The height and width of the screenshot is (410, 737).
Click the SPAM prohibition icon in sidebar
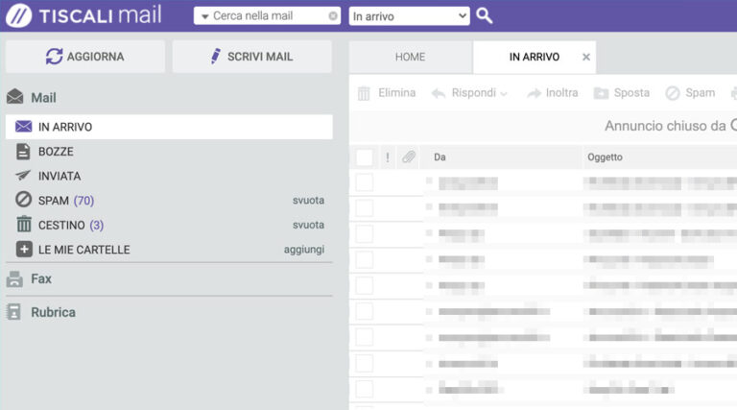[x=23, y=200]
